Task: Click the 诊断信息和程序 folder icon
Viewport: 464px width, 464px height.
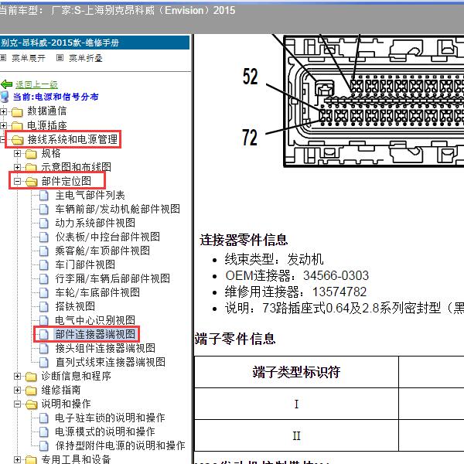Action: [31, 377]
